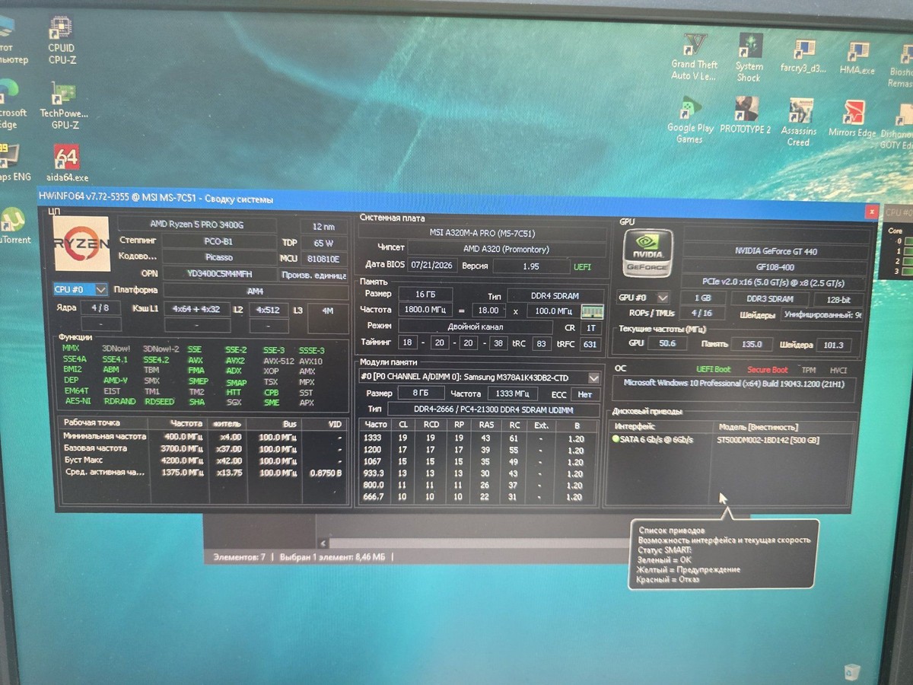
Task: Click left arrow of horizontal scrollbar behind HWiNFO
Action: [x=323, y=543]
